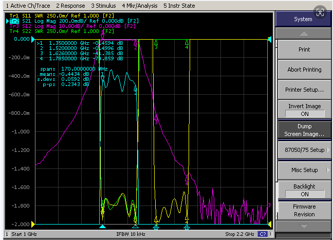Image resolution: width=333 pixels, height=240 pixels.
Task: Close the overlay with X icon
Action: coord(320,12)
